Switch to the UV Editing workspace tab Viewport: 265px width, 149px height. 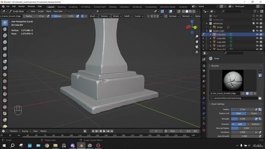tap(85, 7)
